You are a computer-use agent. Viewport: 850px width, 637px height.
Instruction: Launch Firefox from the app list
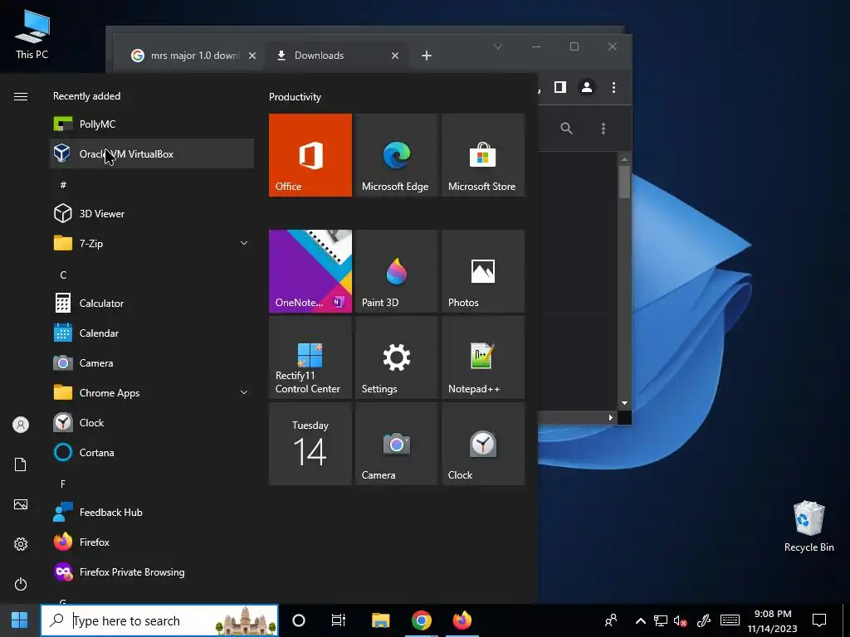pyautogui.click(x=152, y=542)
